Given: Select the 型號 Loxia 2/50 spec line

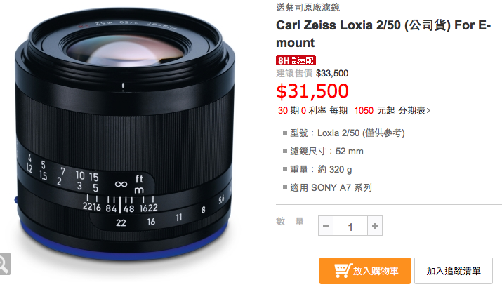Looking at the screenshot, I should tap(348, 133).
